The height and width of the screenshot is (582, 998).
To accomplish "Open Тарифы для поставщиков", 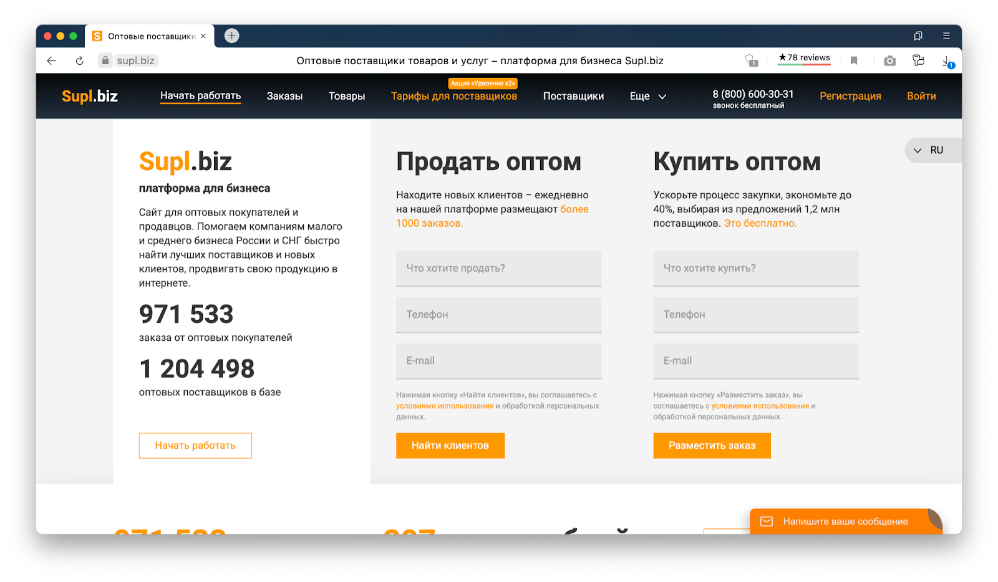I will (454, 96).
